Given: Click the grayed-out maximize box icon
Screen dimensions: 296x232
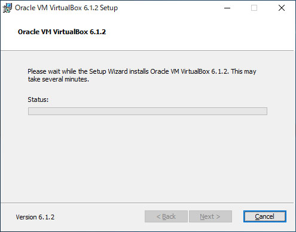Looking at the screenshot, I should click(x=254, y=8).
